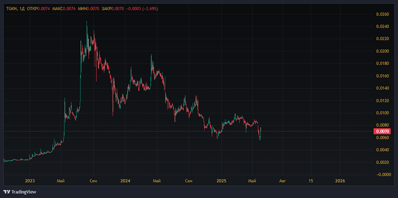Click the 2026 label on the time axis
This screenshot has width=398, height=198.
pos(340,181)
